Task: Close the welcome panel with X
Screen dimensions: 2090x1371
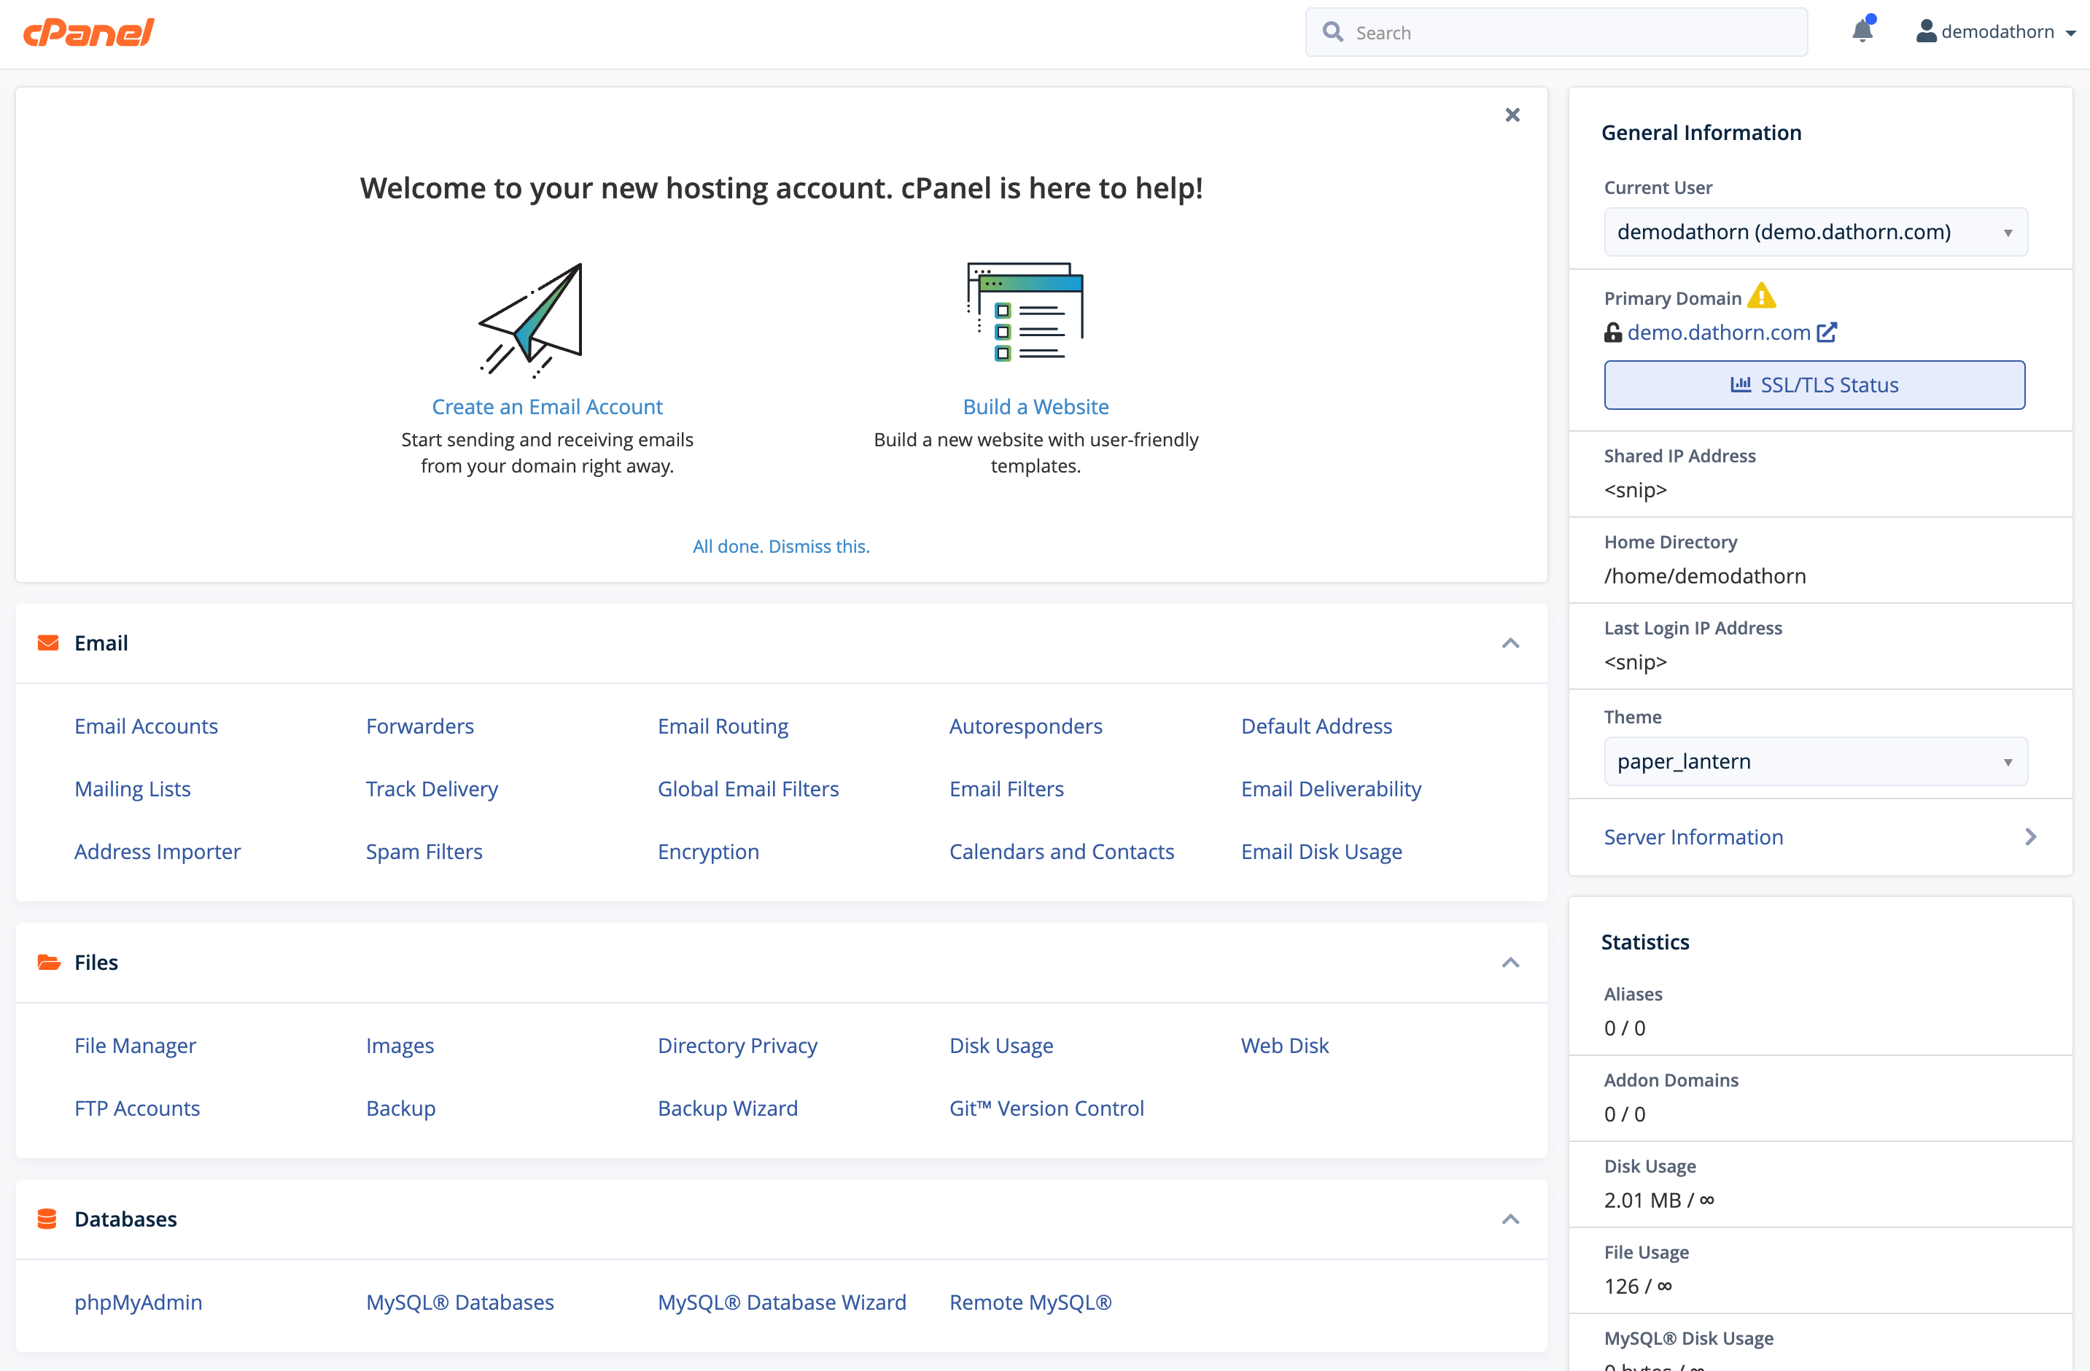Action: click(x=1512, y=115)
